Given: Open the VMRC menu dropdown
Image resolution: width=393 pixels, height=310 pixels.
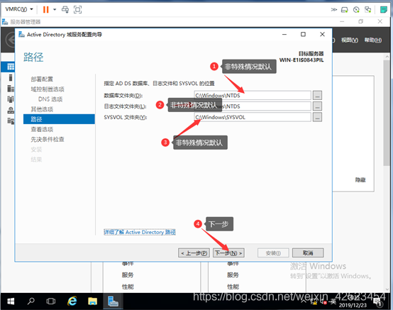Looking at the screenshot, I should click(x=19, y=9).
